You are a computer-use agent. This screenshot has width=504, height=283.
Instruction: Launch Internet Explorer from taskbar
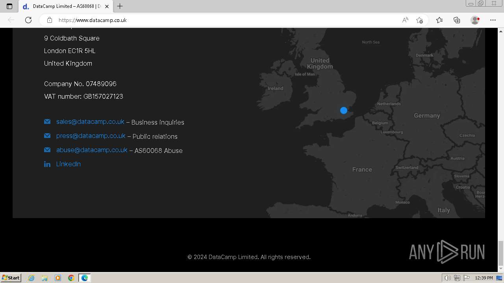(31, 278)
